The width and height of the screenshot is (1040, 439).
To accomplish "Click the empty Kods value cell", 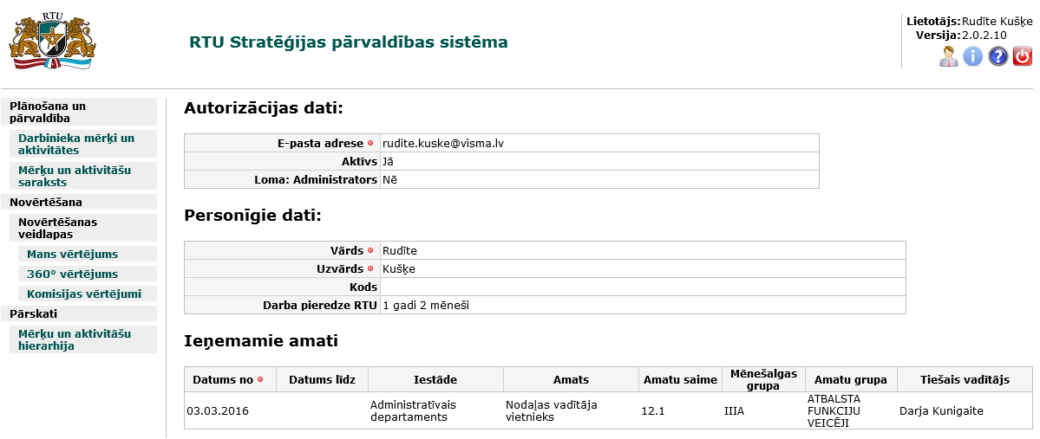I will pyautogui.click(x=643, y=287).
